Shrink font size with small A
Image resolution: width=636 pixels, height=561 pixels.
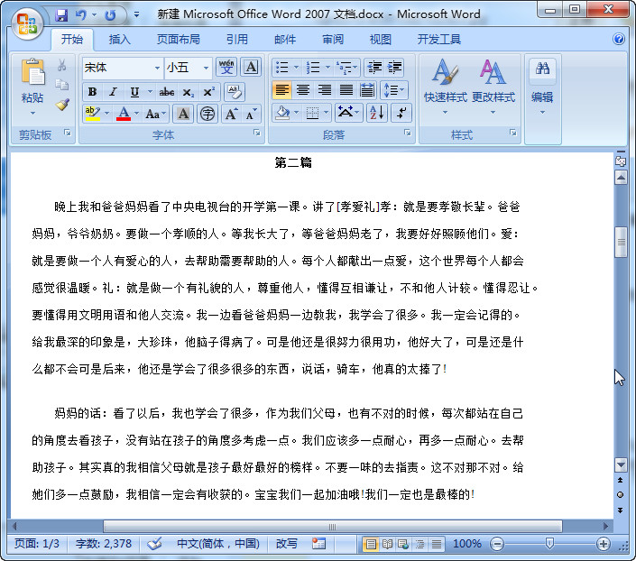pos(251,114)
